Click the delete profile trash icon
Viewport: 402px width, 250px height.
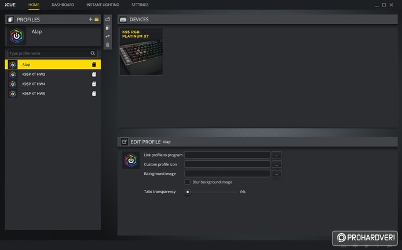(x=108, y=45)
